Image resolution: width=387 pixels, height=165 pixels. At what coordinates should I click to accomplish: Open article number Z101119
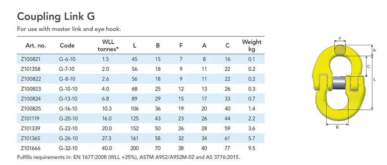31,118
